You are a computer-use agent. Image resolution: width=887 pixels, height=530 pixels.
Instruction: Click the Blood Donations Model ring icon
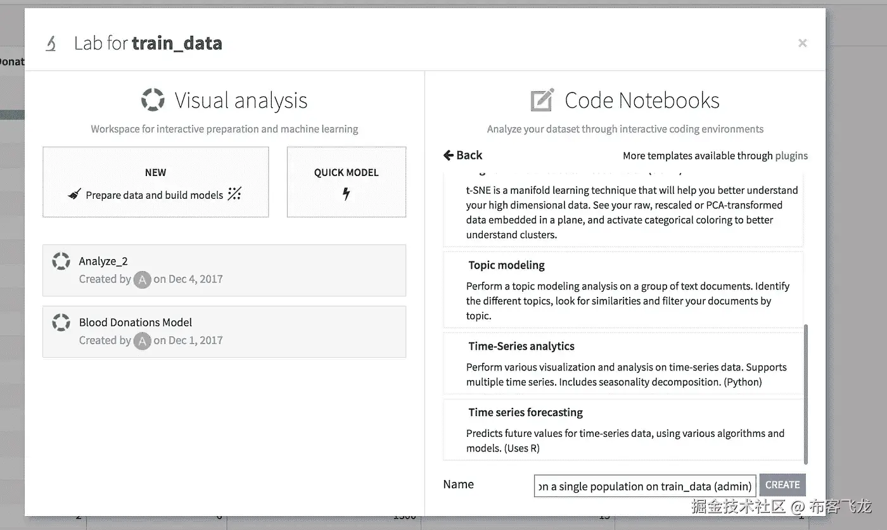click(61, 322)
